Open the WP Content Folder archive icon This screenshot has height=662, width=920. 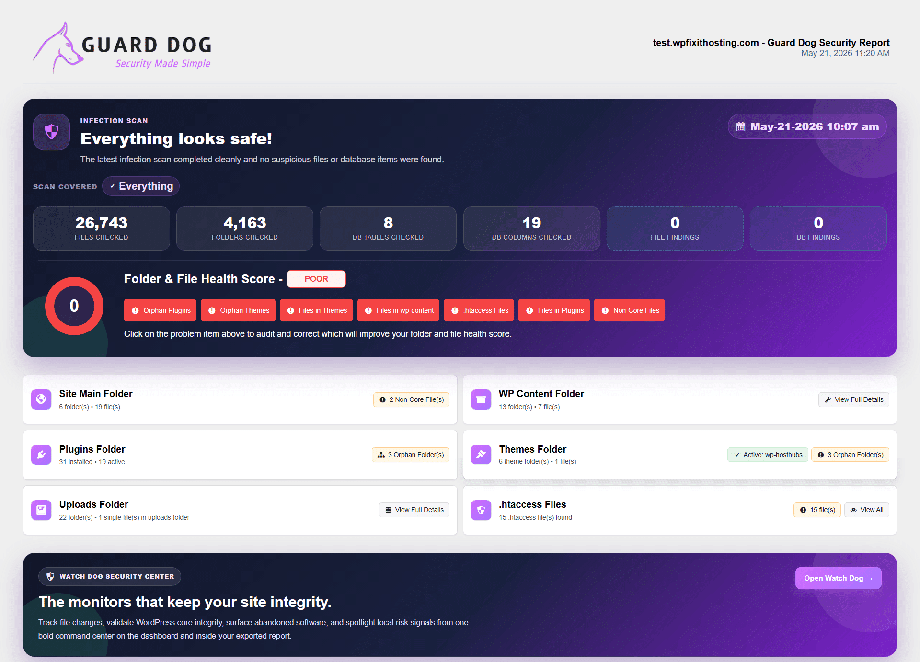(x=481, y=399)
